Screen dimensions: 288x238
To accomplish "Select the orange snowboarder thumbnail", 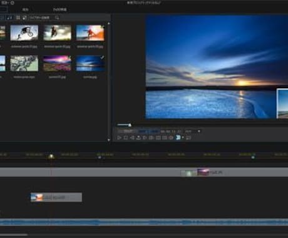I will tap(90, 33).
